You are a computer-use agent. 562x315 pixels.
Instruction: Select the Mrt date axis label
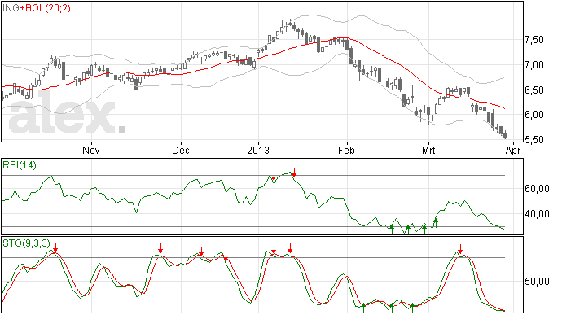[x=428, y=150]
